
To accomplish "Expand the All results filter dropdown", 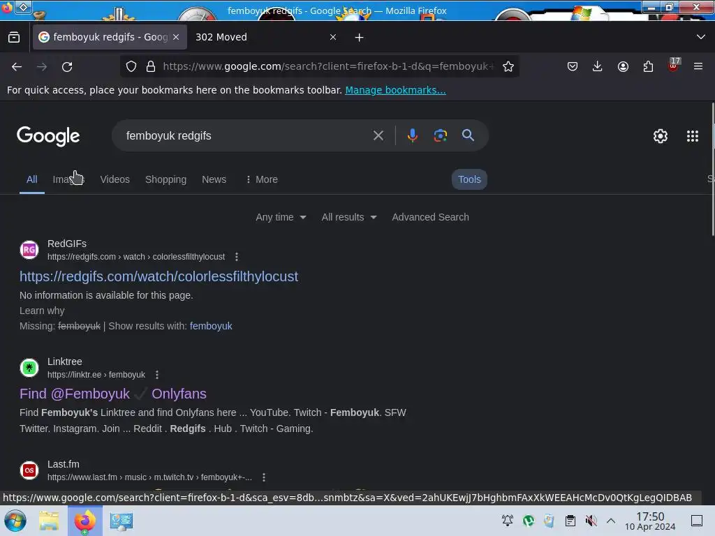I will pyautogui.click(x=349, y=218).
